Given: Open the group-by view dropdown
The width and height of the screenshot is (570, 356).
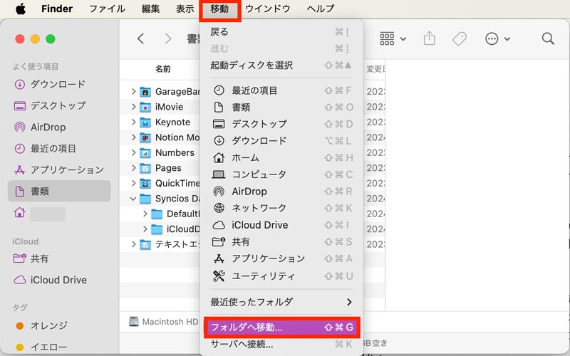Looking at the screenshot, I should (393, 38).
